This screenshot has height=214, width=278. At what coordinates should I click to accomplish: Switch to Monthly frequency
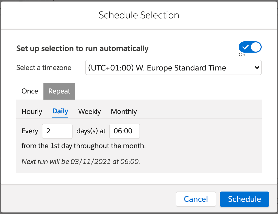click(124, 112)
